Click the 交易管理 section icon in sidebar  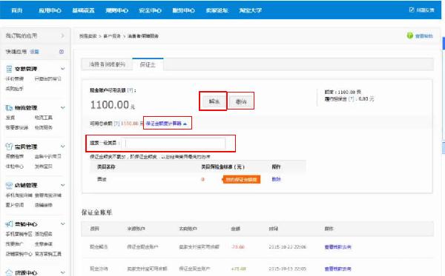coord(9,69)
